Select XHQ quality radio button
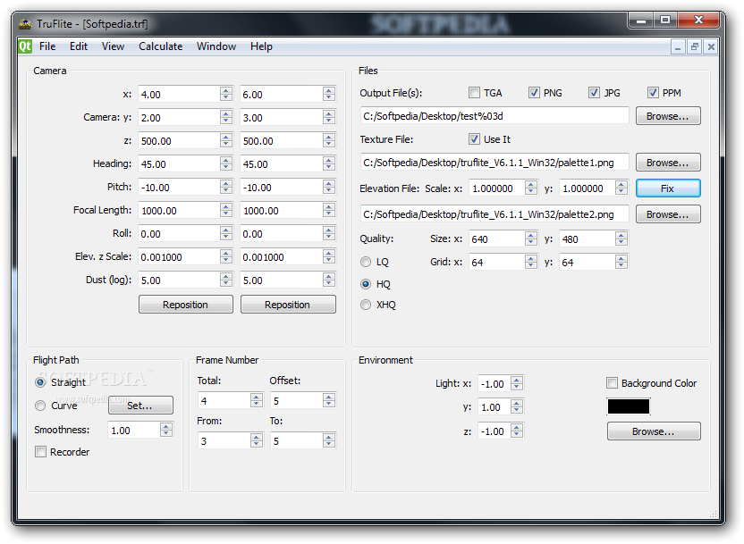The width and height of the screenshot is (744, 544). tap(366, 305)
